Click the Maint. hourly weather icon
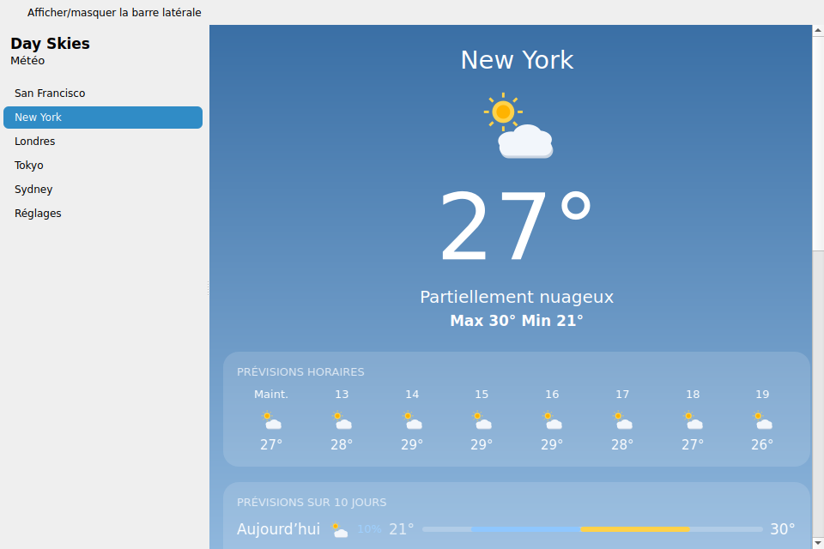 [271, 420]
